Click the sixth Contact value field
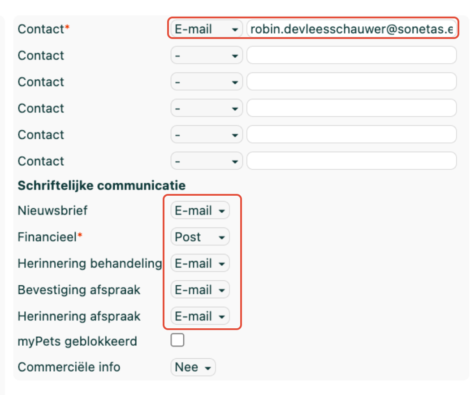475x395 pixels. [351, 161]
